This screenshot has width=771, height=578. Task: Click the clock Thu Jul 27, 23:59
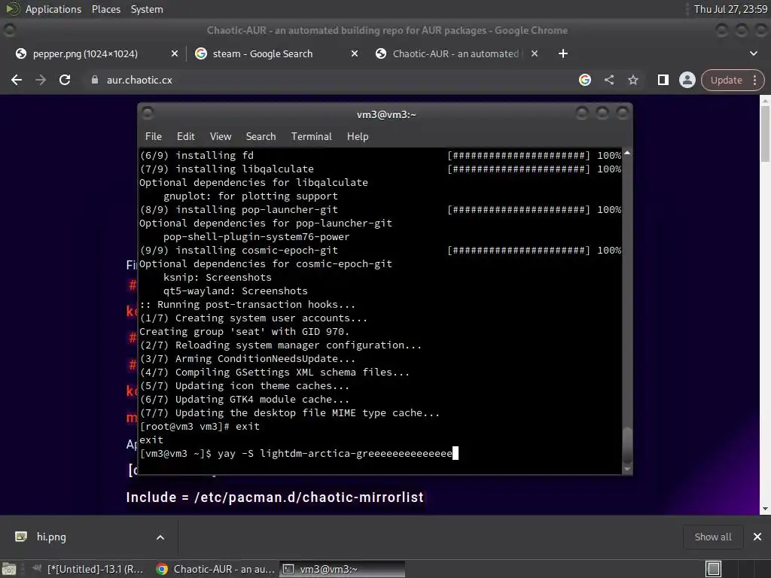(x=730, y=9)
